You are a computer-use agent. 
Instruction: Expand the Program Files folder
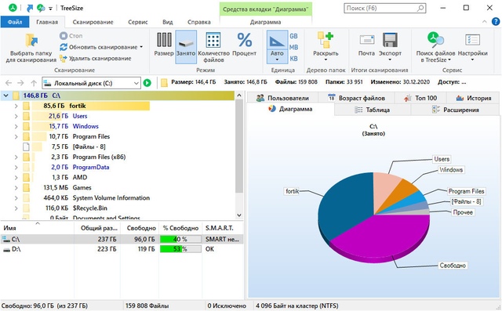click(16, 136)
